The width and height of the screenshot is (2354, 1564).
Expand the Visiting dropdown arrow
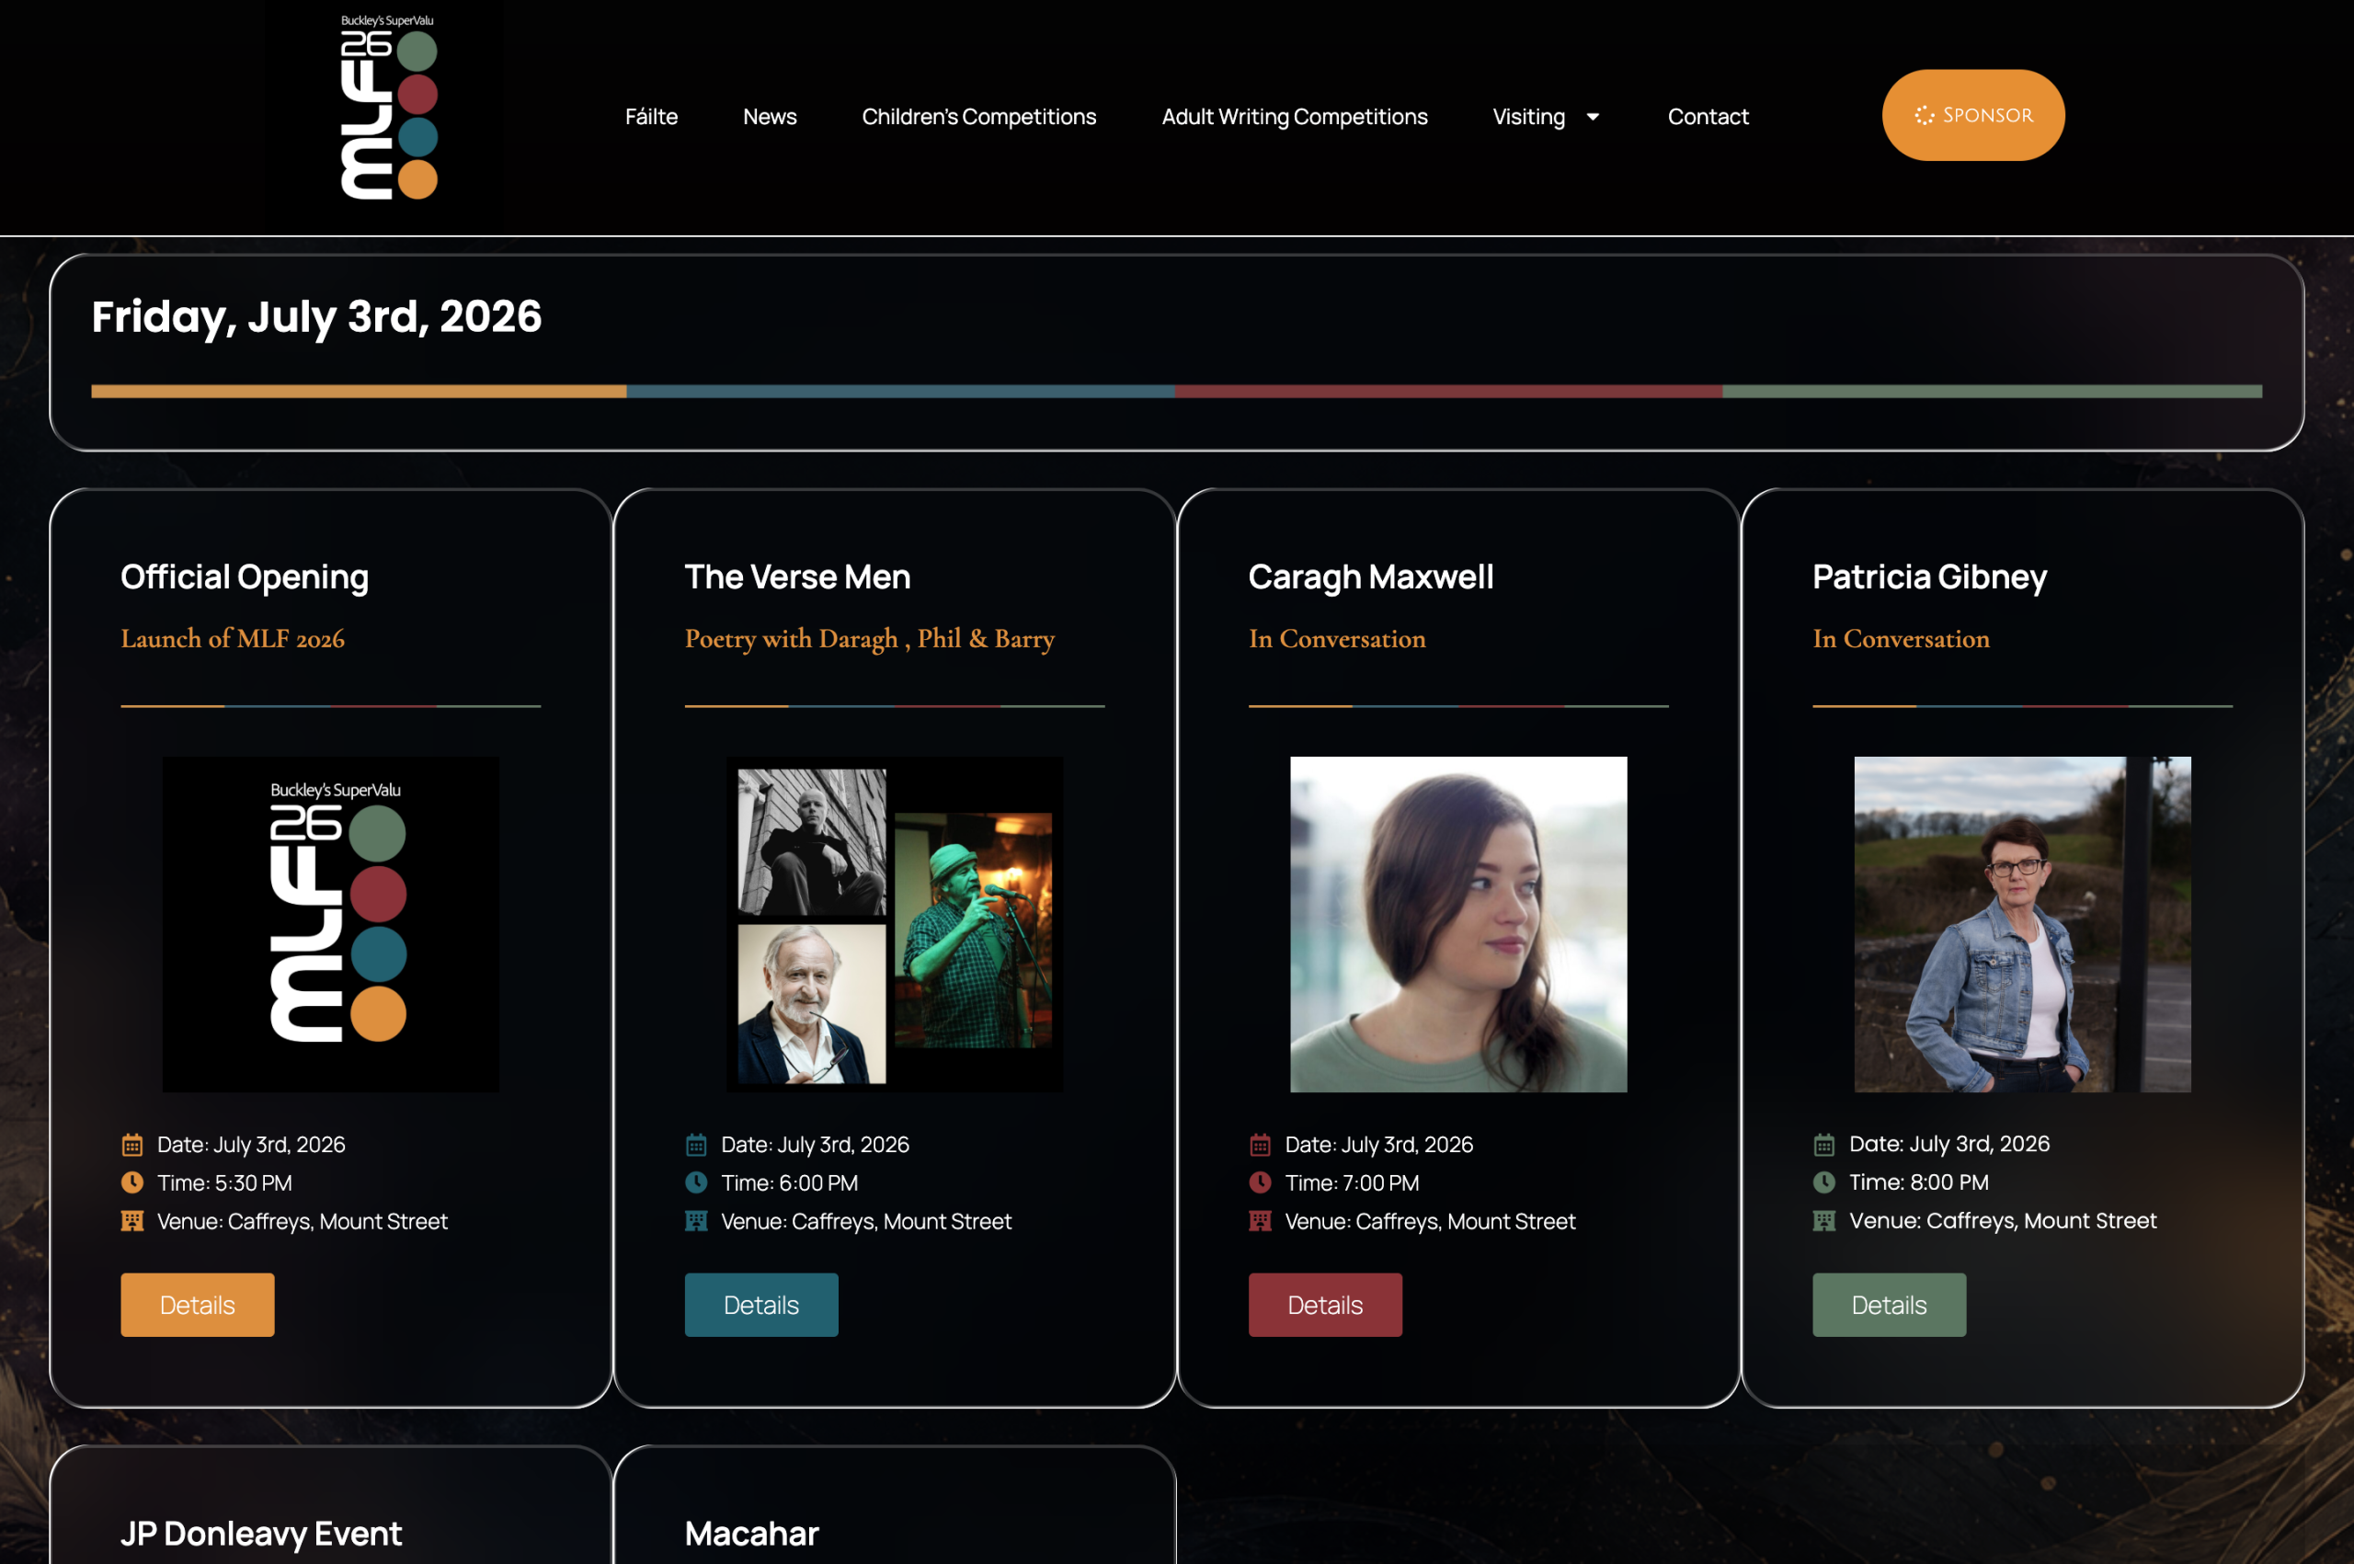[1593, 117]
